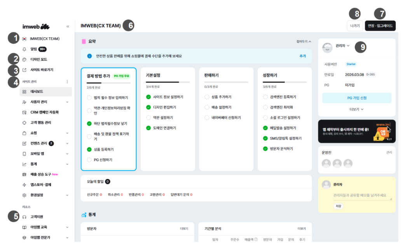This screenshot has height=252, width=403.
Task: Click the 사용자 관리 person icon
Action: click(x=24, y=102)
